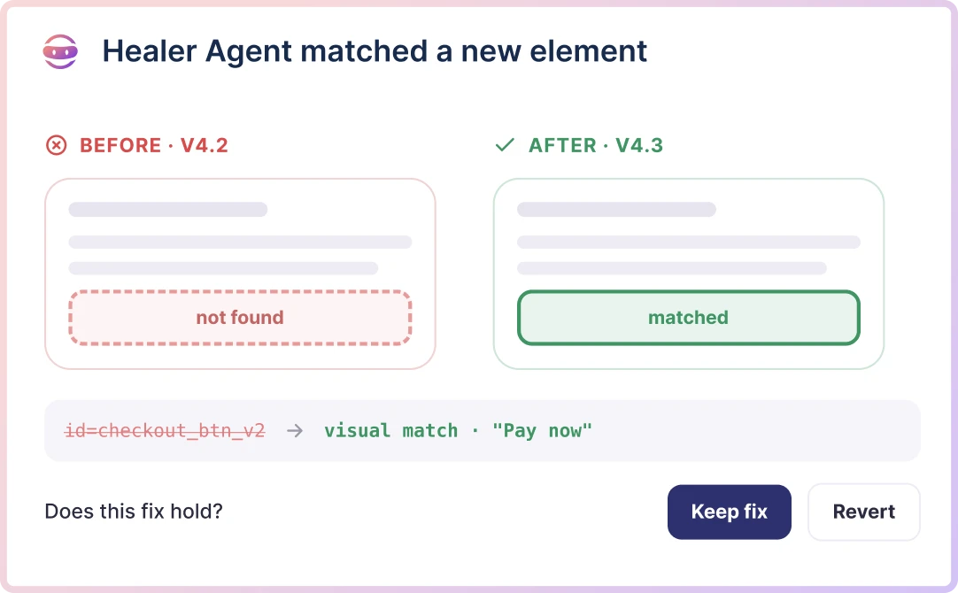Screen dimensions: 958x593
Task: Click the BEFORE · V4.2 label
Action: (x=154, y=145)
